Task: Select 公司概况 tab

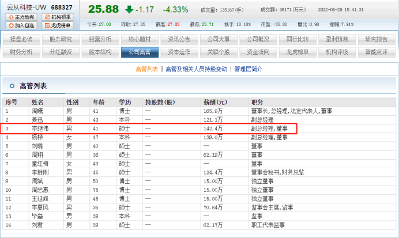Action: click(x=258, y=39)
